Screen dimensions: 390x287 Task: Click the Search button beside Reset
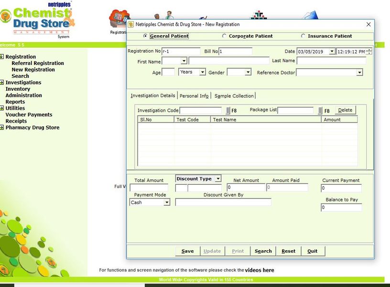pos(263,251)
